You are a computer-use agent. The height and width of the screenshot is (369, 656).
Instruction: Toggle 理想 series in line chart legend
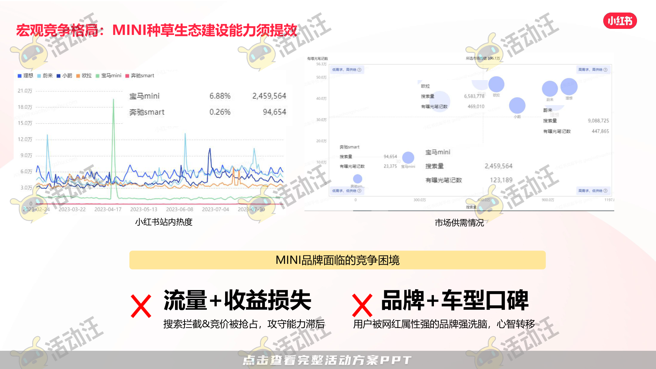point(25,76)
